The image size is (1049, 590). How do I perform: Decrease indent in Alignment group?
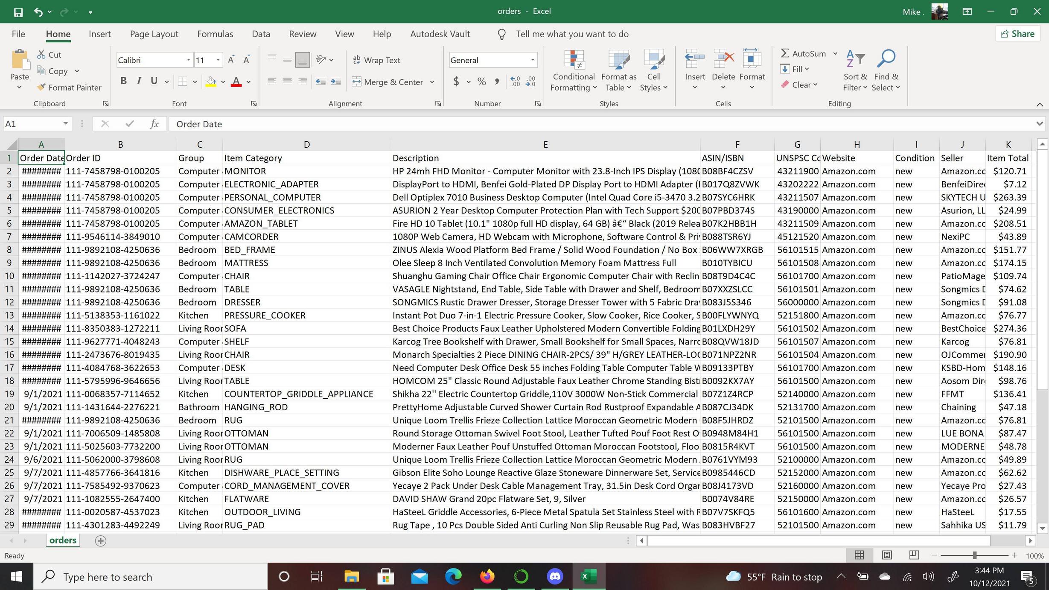tap(321, 82)
